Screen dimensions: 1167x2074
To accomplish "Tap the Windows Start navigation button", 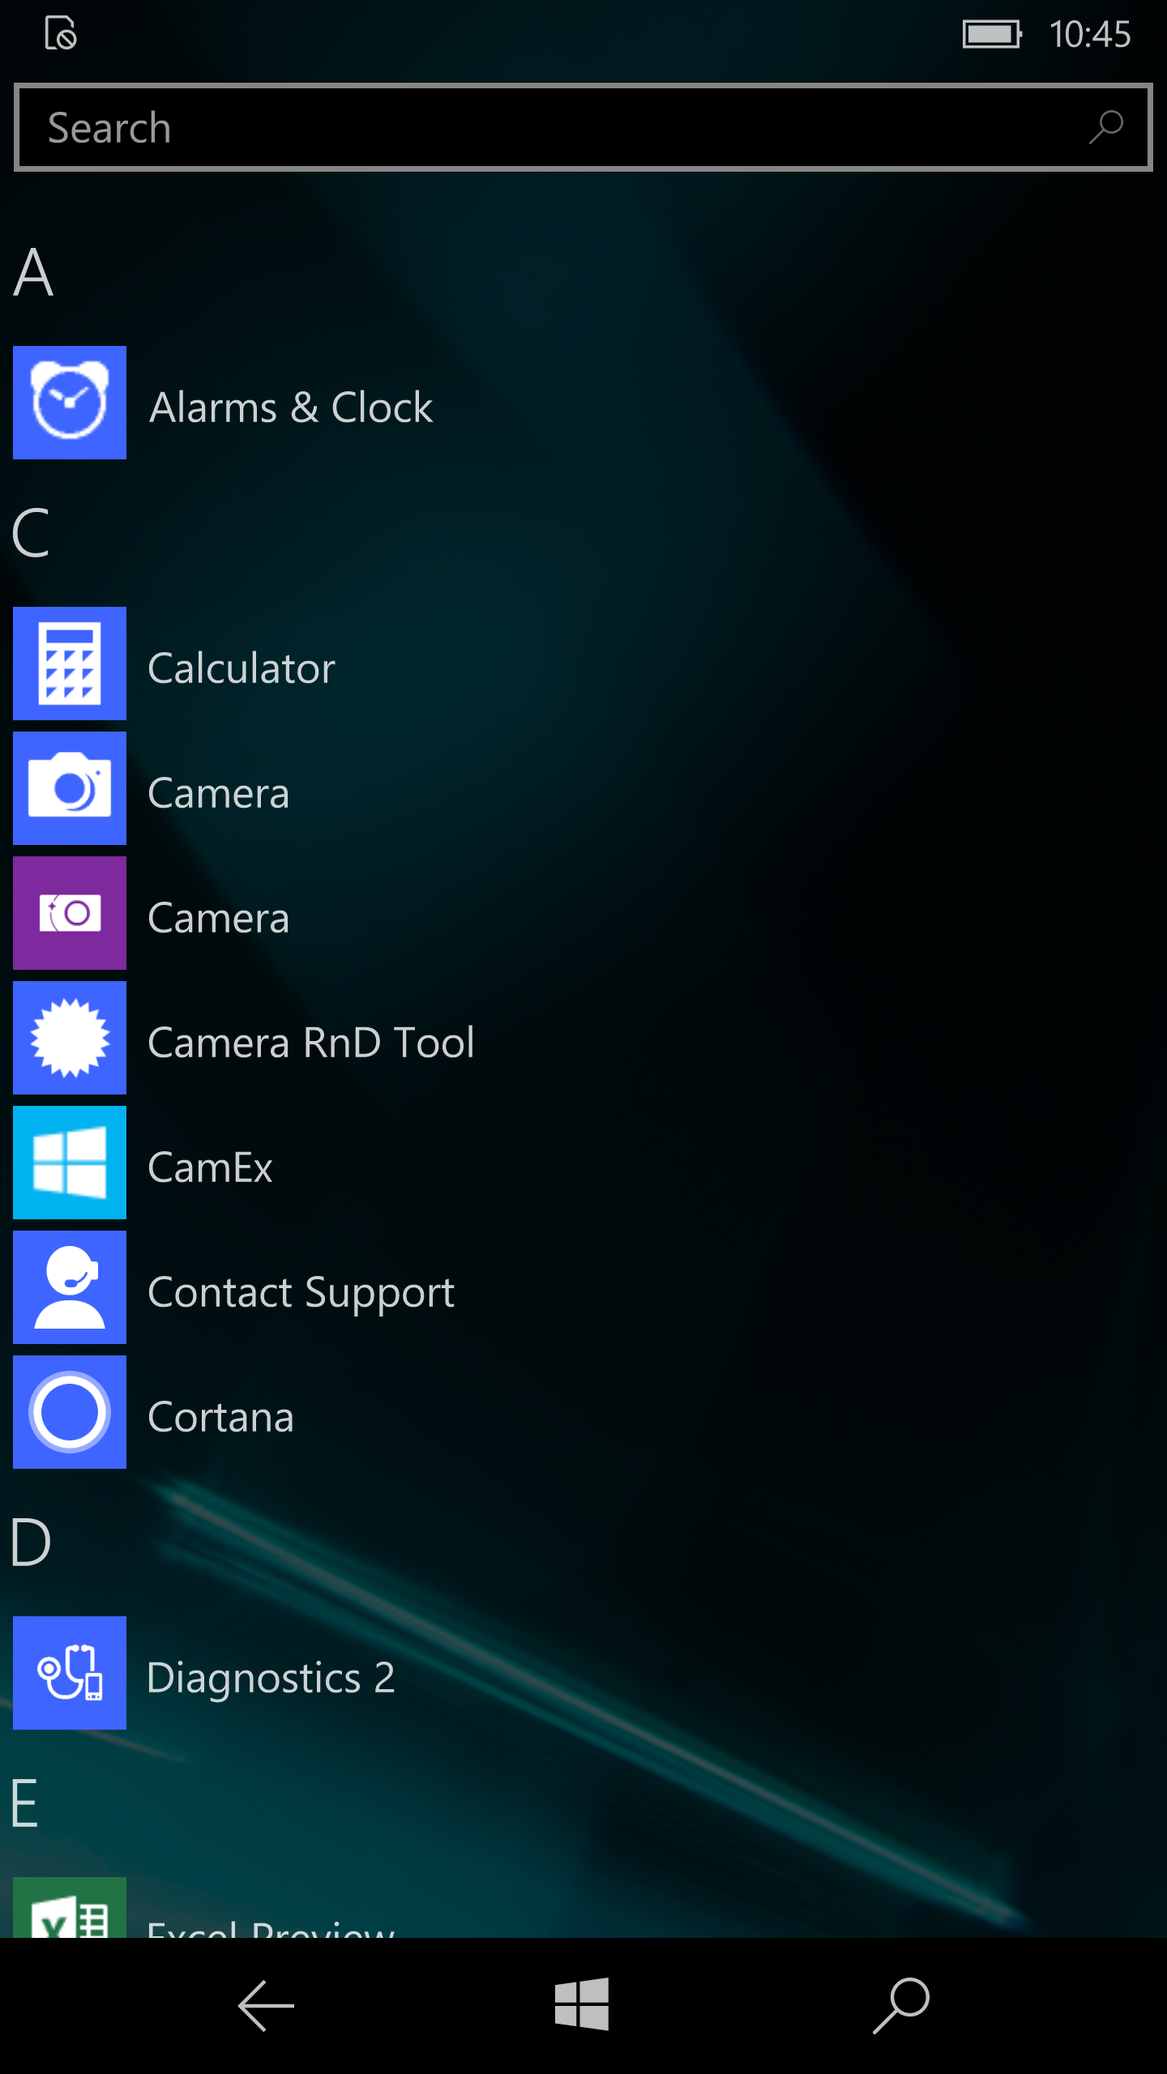I will click(582, 2004).
